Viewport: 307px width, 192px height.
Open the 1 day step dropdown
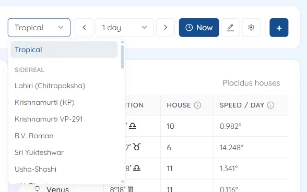(x=124, y=28)
